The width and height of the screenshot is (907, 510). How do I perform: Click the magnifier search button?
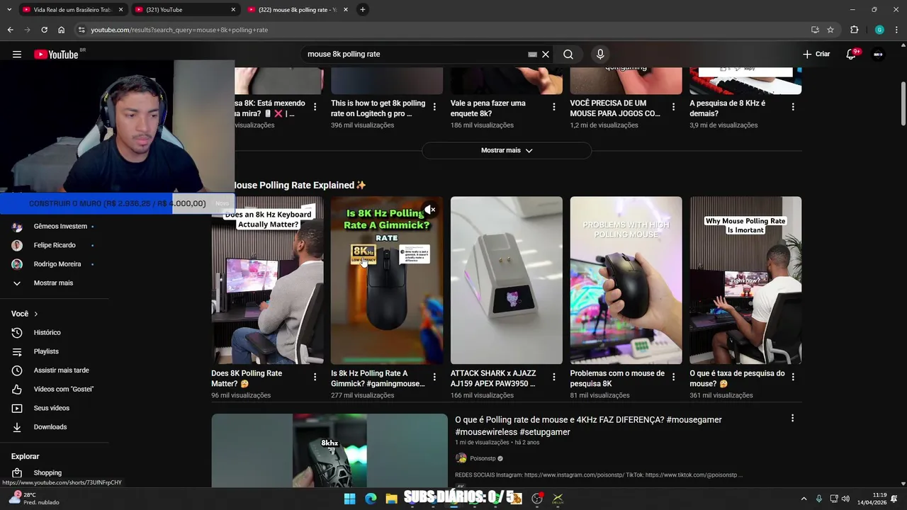568,54
